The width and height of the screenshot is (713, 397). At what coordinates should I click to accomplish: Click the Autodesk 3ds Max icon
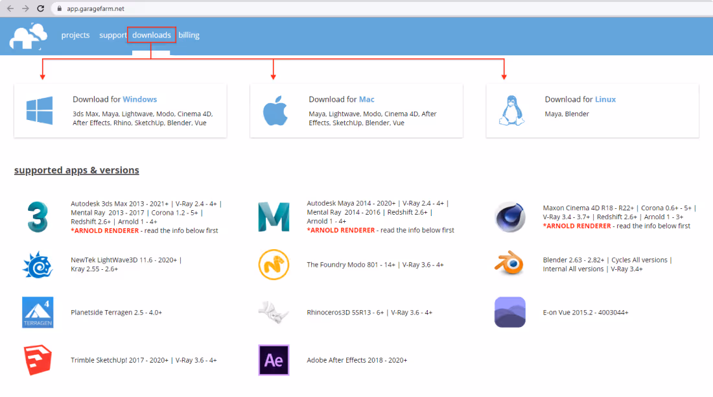[x=38, y=217]
